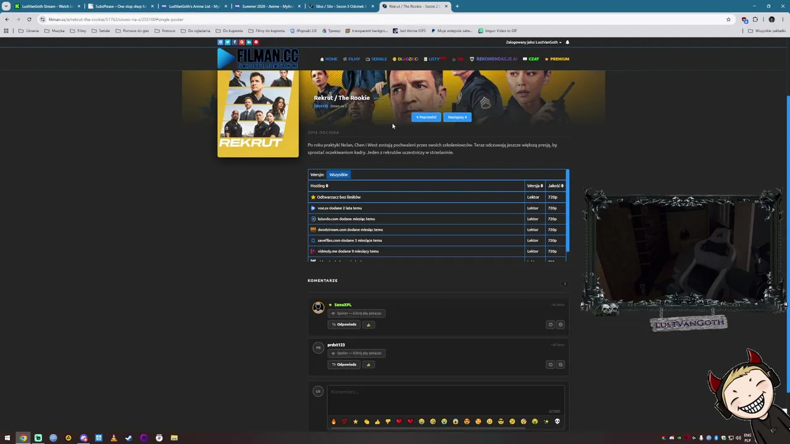The width and height of the screenshot is (790, 444).
Task: Open the Facebook social icon in site header
Action: [235, 42]
